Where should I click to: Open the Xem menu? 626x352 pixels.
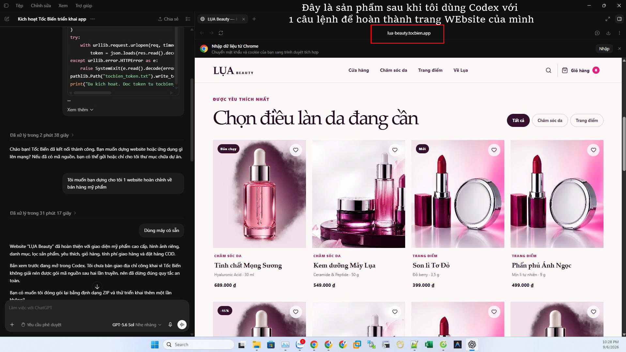coord(63,6)
